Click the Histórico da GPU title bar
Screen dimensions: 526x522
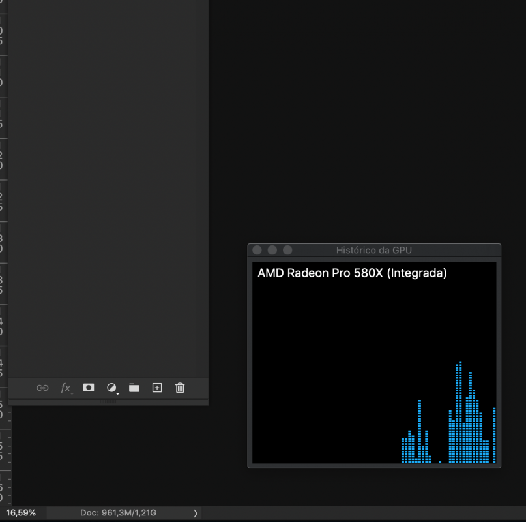pos(374,251)
